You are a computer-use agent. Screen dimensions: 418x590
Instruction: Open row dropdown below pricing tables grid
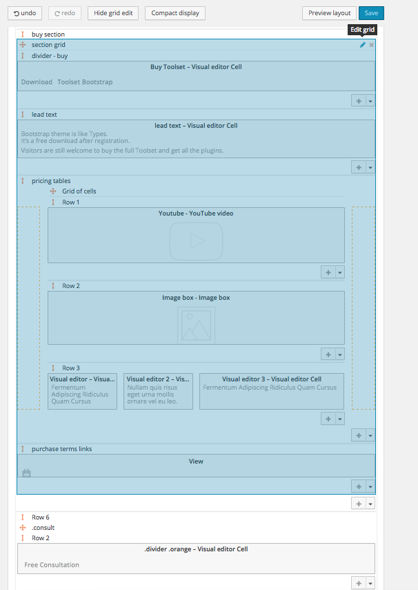[x=370, y=435]
